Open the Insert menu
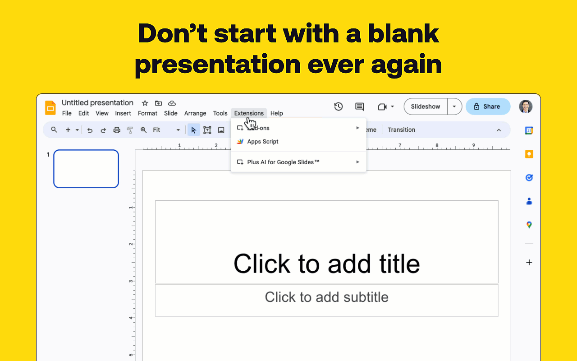Viewport: 577px width, 361px height. pos(123,113)
